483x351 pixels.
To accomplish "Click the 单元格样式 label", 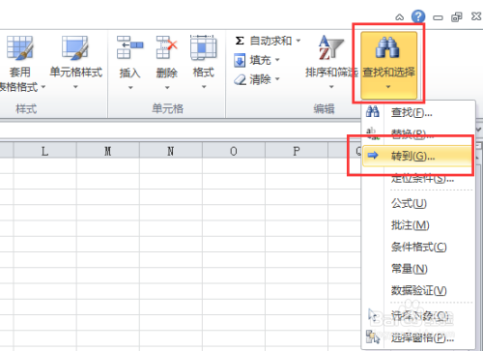I will click(76, 72).
